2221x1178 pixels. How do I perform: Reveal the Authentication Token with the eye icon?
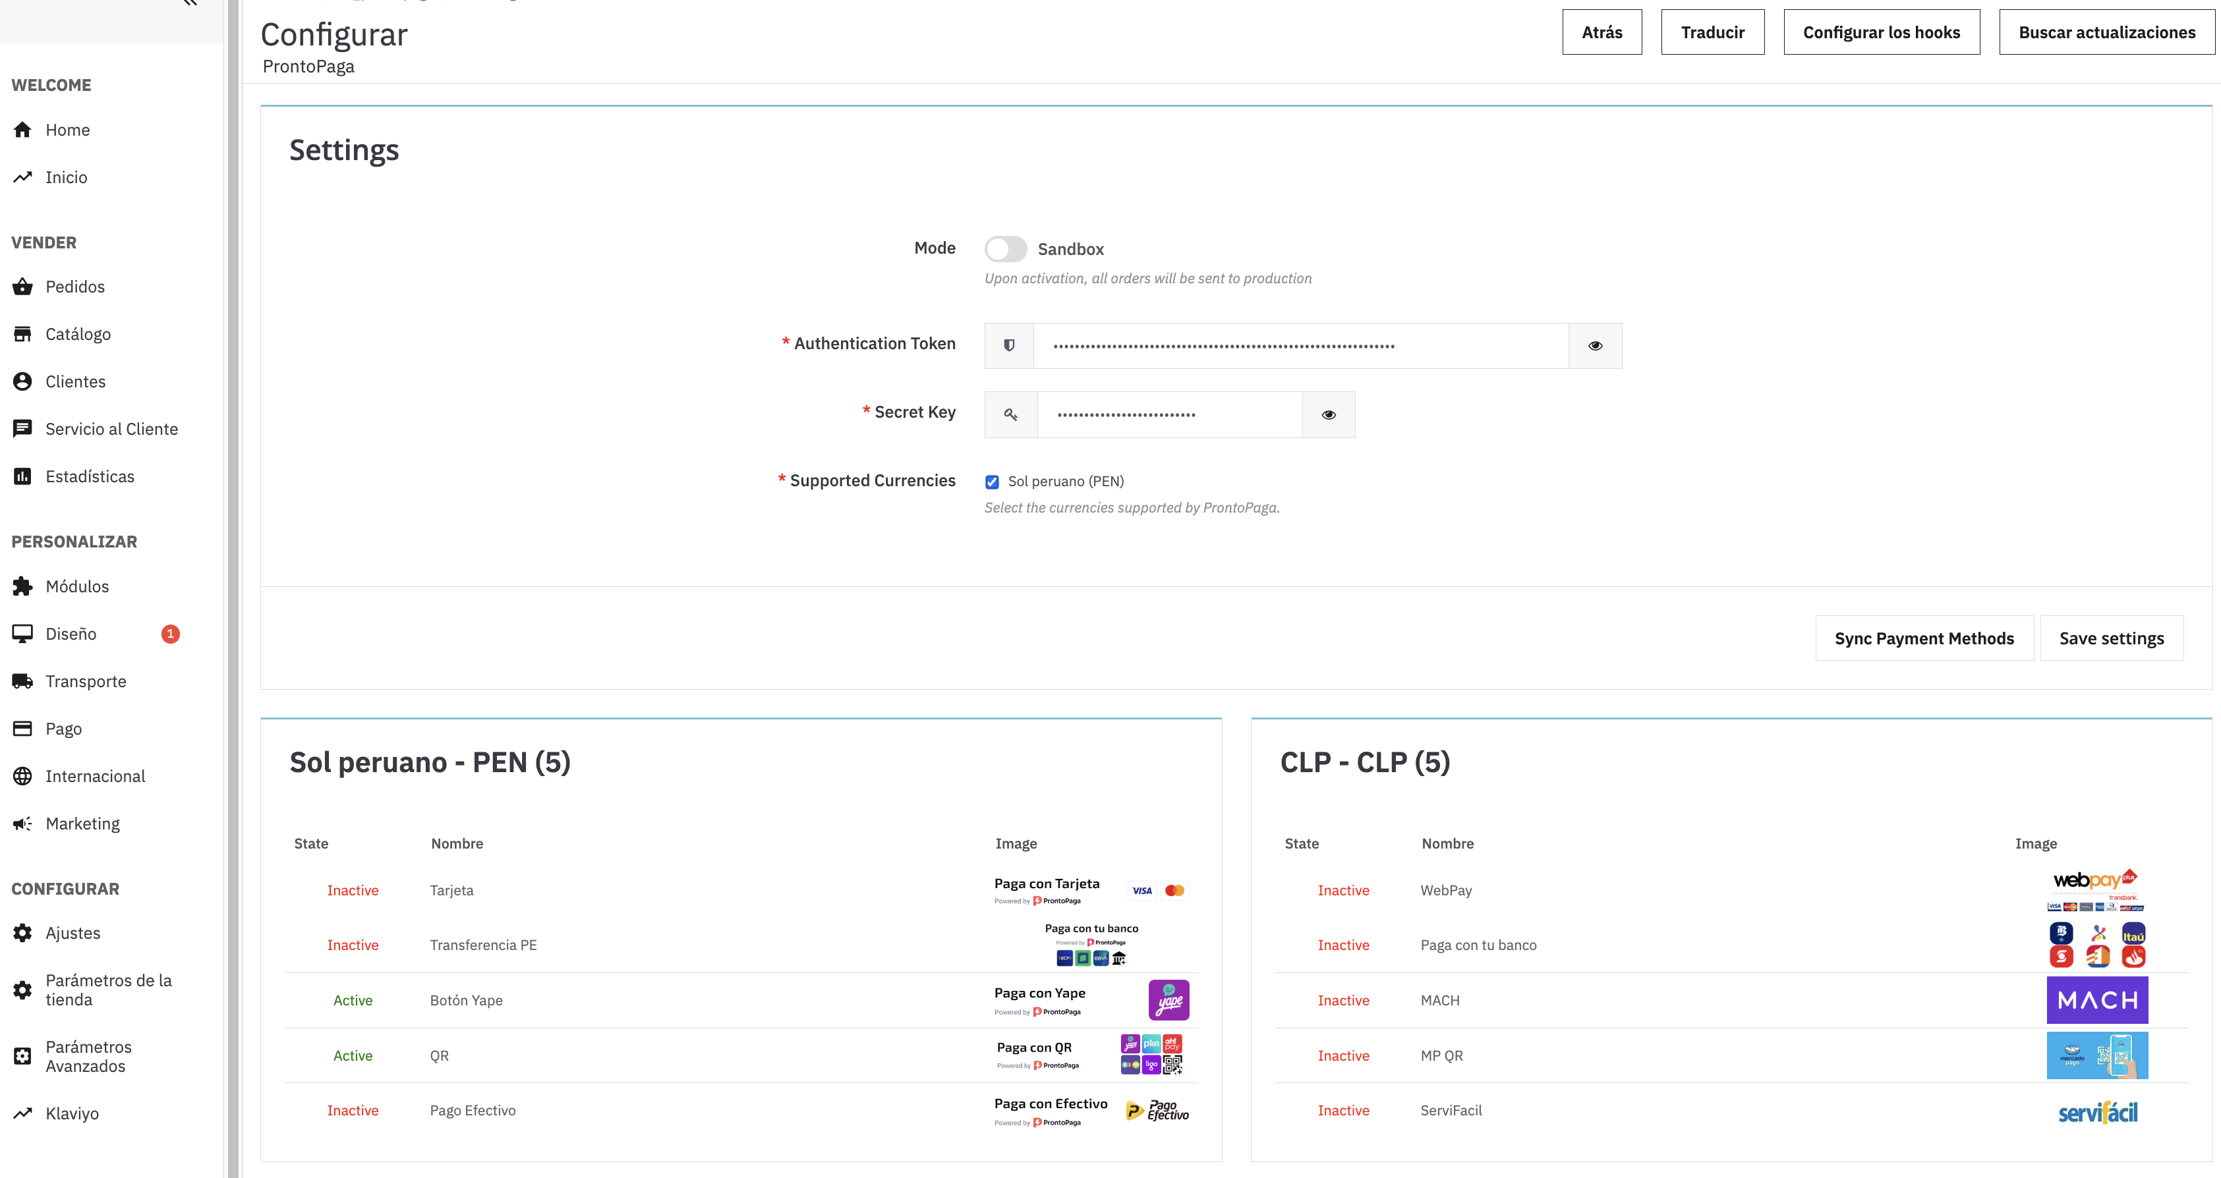[1595, 345]
